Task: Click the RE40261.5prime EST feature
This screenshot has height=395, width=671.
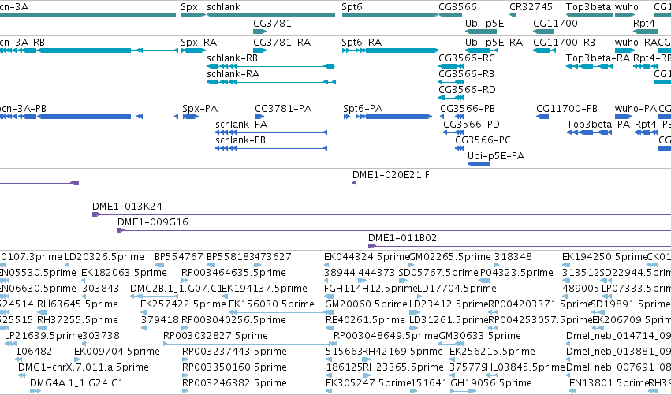Action: tap(330, 328)
